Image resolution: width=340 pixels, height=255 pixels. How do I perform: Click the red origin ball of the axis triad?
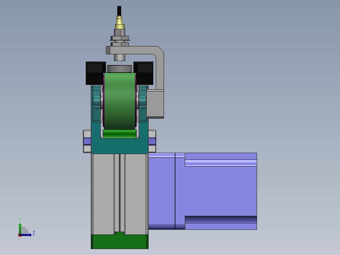point(20,235)
